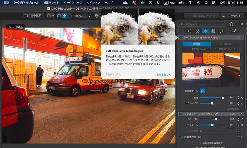Favorite the 倍率色収差 palette star
Image resolution: width=247 pixels, height=148 pixels.
click(x=239, y=137)
